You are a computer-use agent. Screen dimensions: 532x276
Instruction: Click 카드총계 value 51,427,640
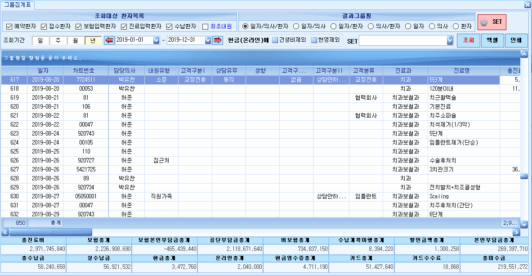(362, 267)
